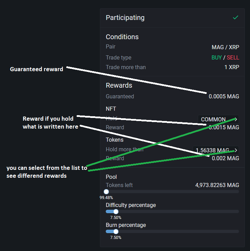Click the Conditions section heading

[x=122, y=37]
